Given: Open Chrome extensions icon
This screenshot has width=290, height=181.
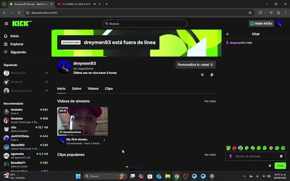Looking at the screenshot, I should [260, 13].
